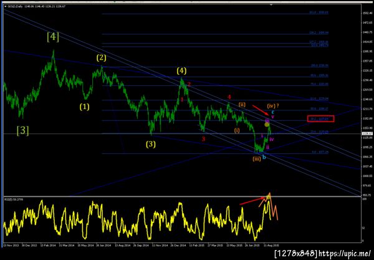This screenshot has width=374, height=260.
Task: Click the yellow dot marker near wave iii
Action: click(267, 125)
